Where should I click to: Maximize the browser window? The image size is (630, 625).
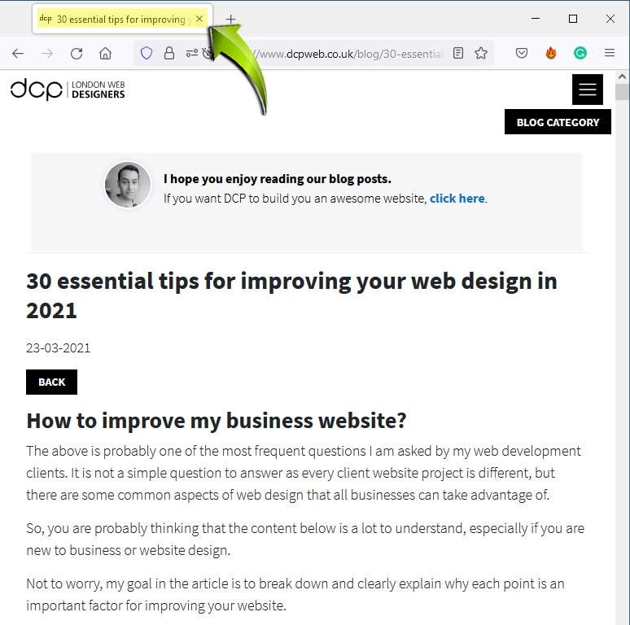click(x=573, y=19)
